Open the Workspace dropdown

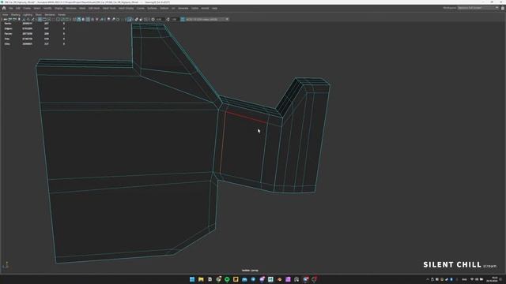(x=478, y=8)
